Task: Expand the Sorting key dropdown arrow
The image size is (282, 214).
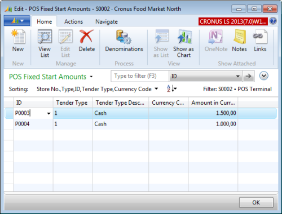Action: (156, 89)
